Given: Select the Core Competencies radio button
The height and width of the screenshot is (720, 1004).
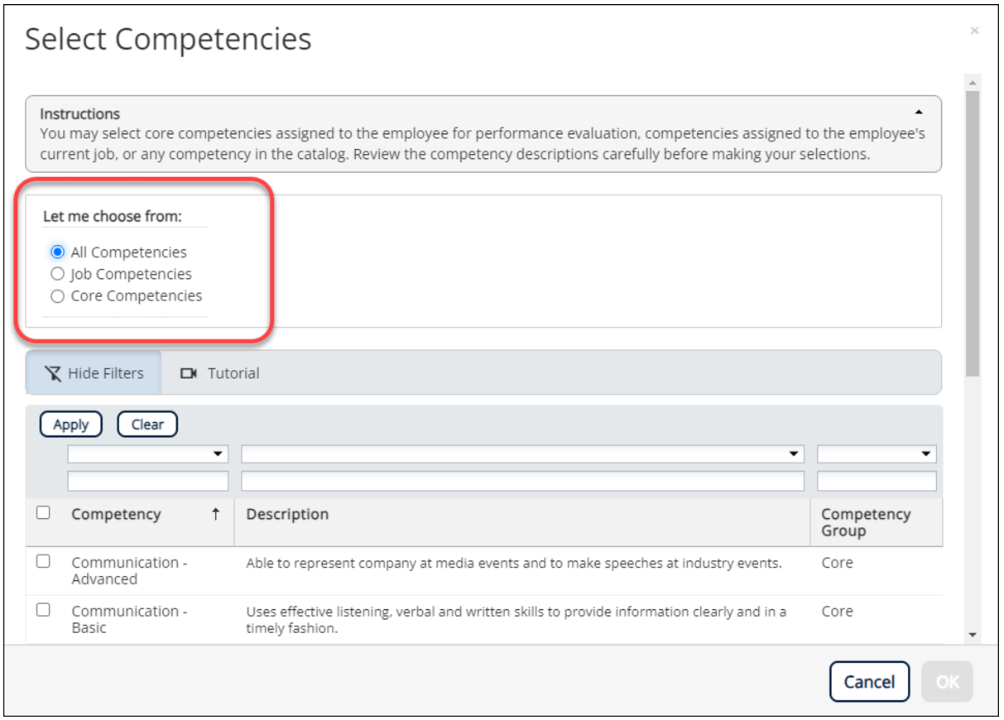Looking at the screenshot, I should (x=57, y=295).
